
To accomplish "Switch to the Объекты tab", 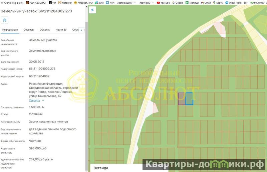I will coord(45,30).
